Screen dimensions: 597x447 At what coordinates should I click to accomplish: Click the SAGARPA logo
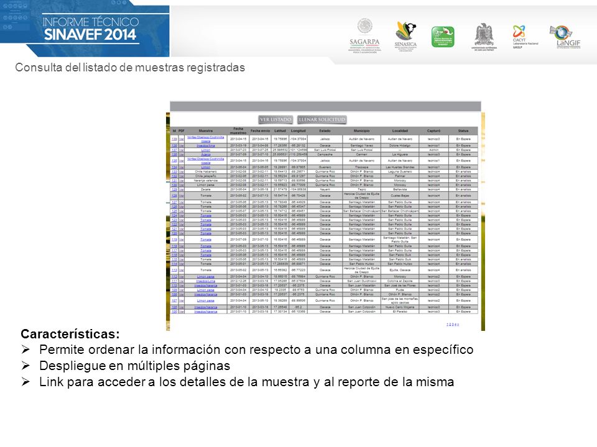click(365, 36)
